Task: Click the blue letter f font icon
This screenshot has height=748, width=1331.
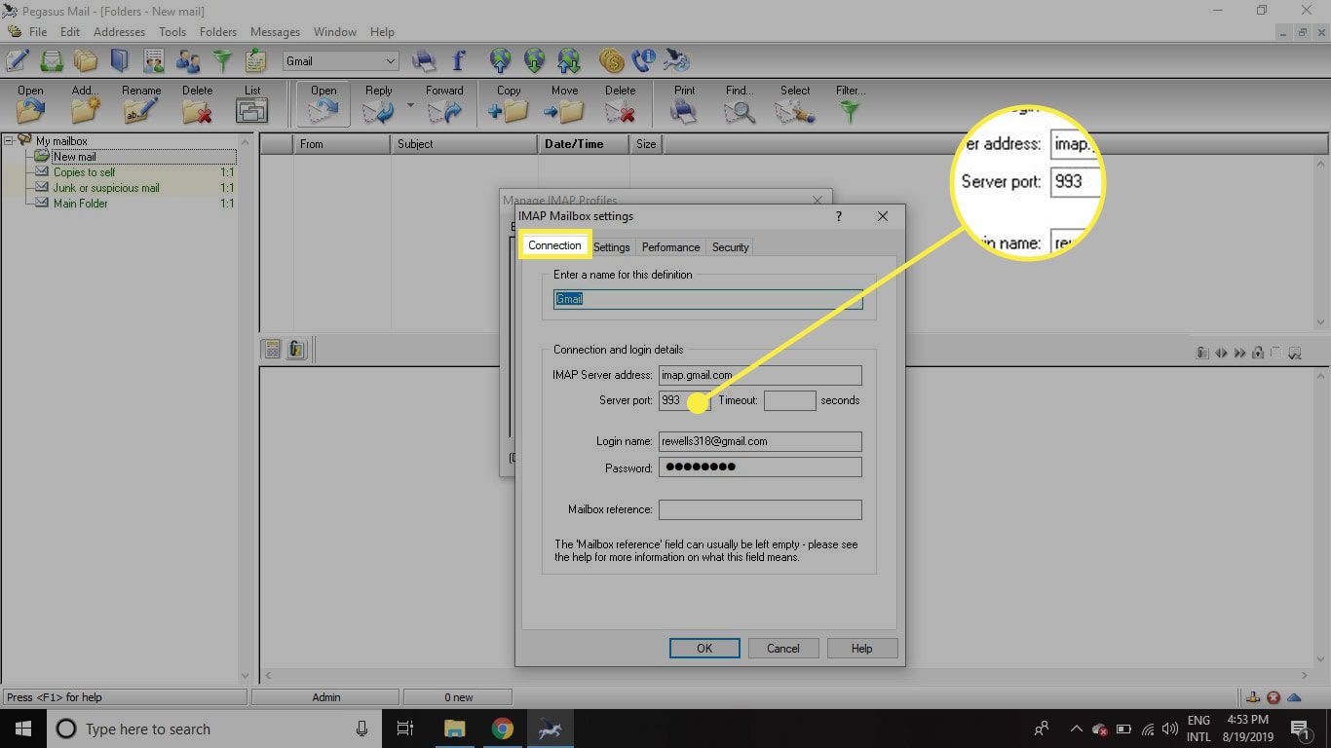Action: [x=457, y=61]
